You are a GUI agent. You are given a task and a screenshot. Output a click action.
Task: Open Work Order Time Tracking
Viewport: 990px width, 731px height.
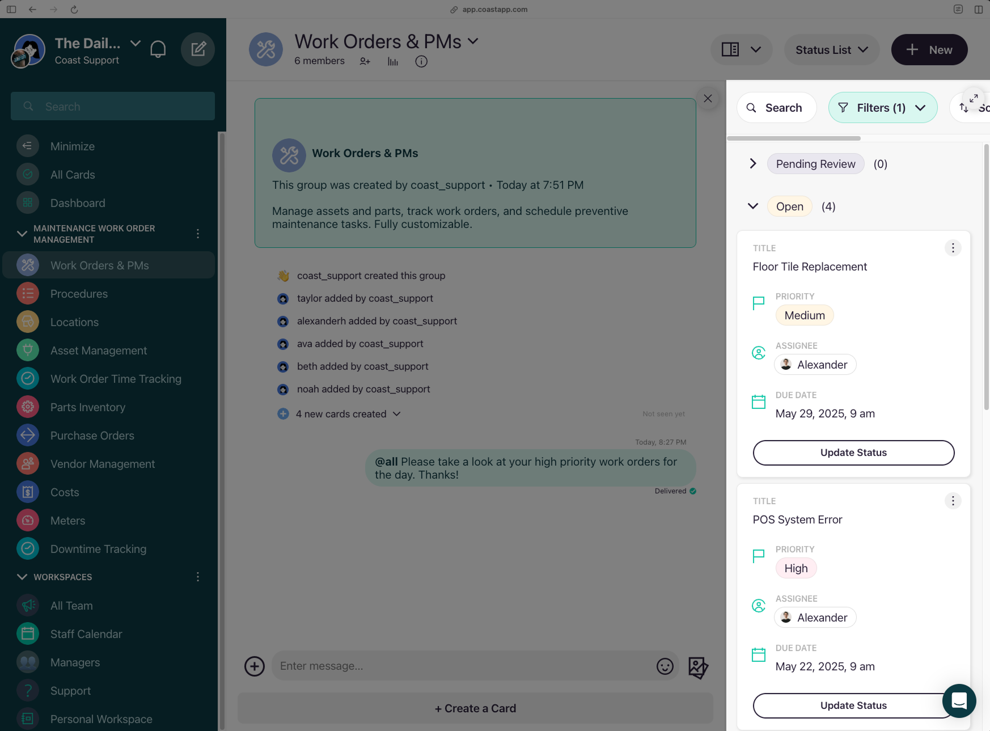pyautogui.click(x=116, y=379)
